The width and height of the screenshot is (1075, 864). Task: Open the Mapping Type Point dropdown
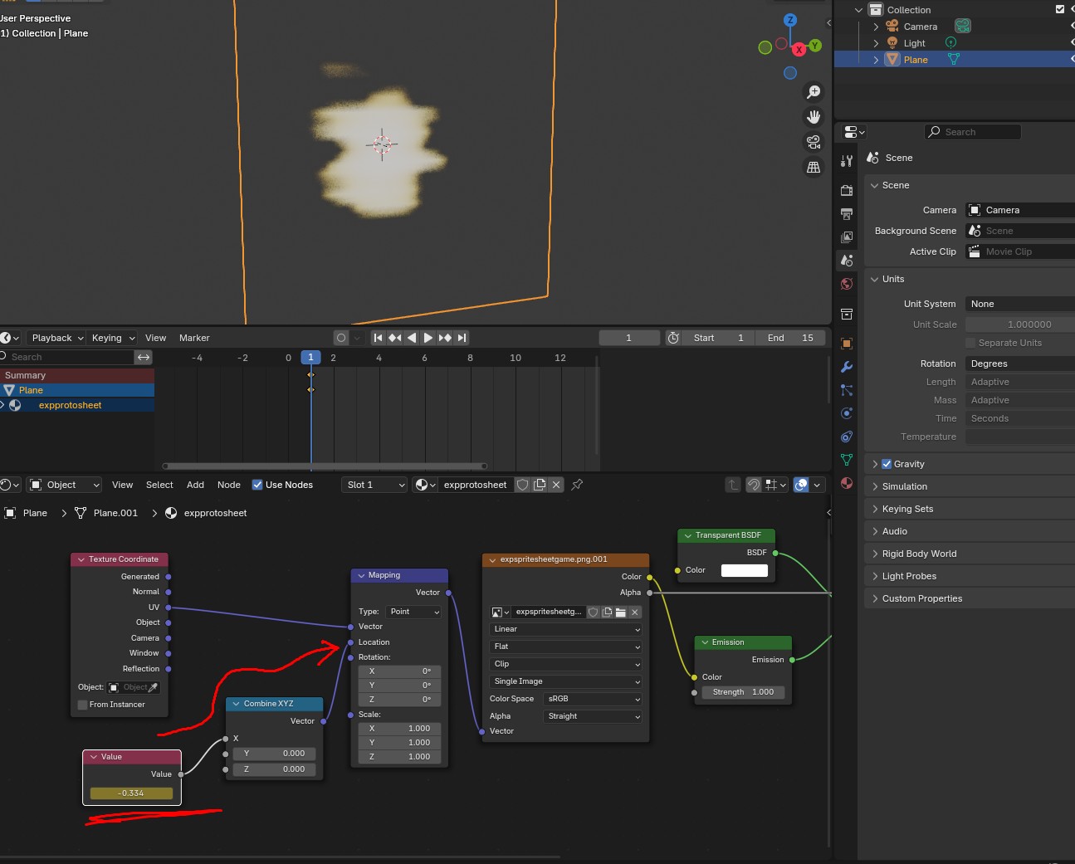(x=413, y=612)
